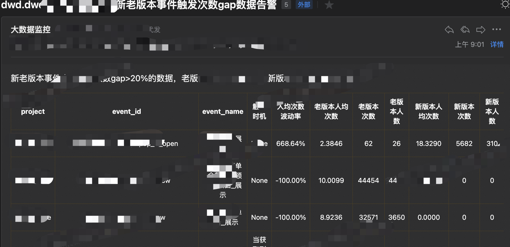
Task: Click the 外部 external tag
Action: click(x=304, y=5)
